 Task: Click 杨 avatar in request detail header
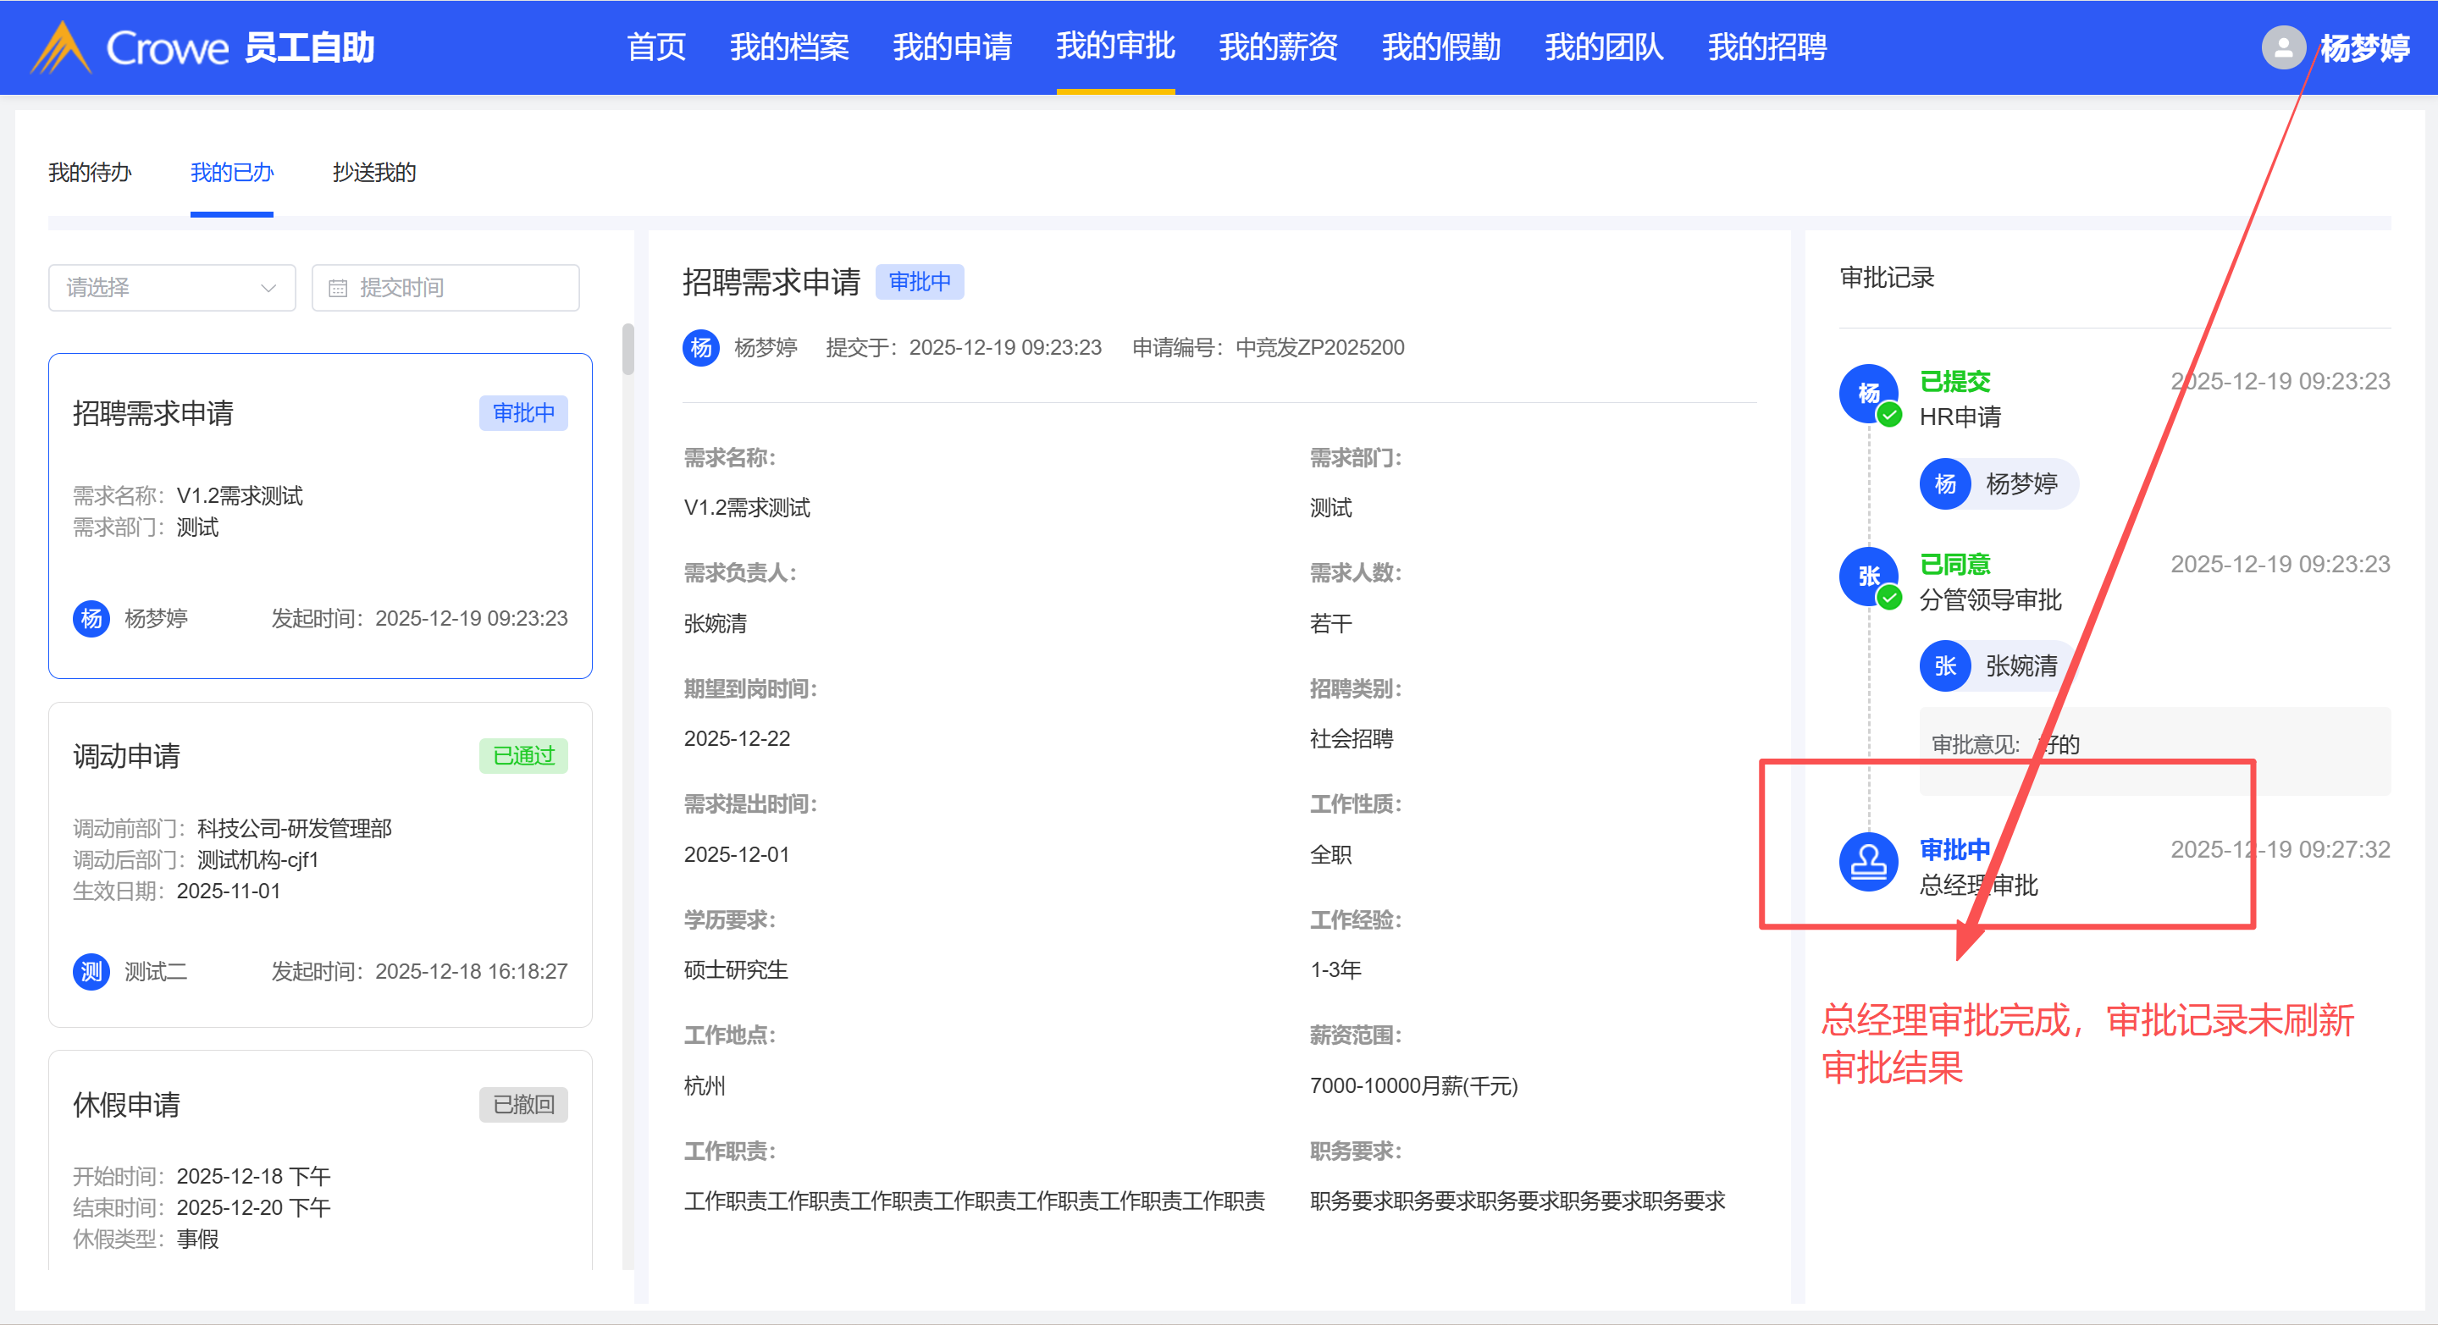(x=700, y=347)
